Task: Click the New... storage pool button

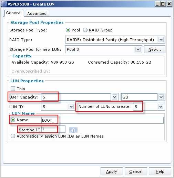Action: tap(155, 49)
